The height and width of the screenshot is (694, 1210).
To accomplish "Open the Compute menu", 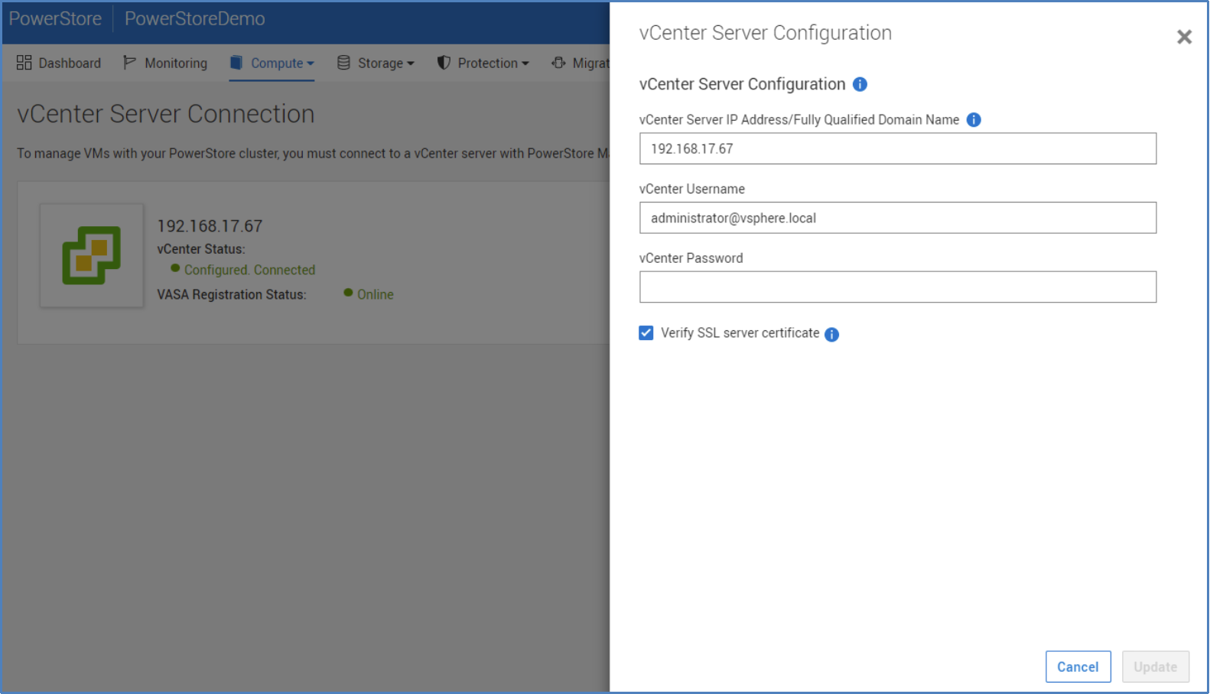I will click(272, 63).
